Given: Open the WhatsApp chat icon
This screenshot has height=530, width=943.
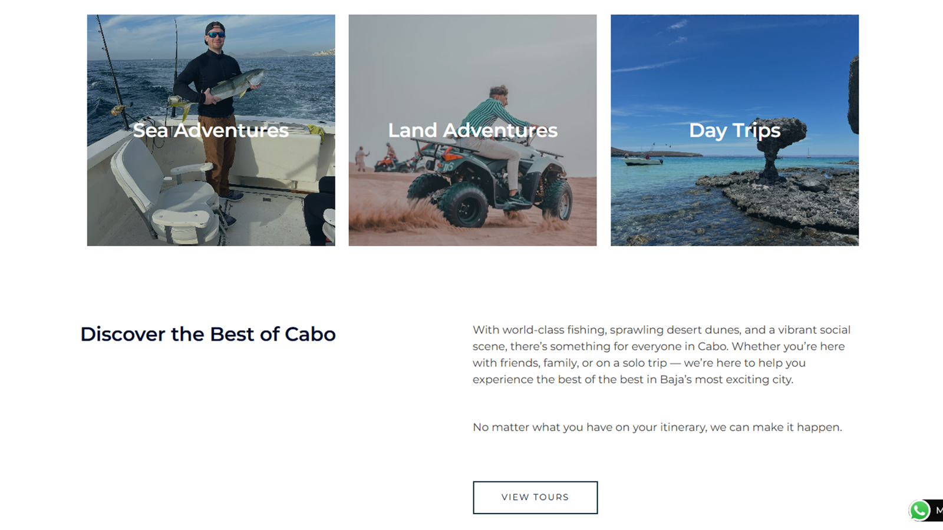Looking at the screenshot, I should [919, 510].
